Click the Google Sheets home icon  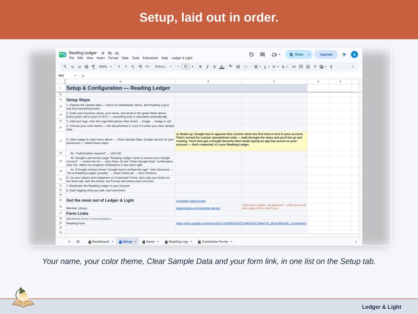pos(62,55)
